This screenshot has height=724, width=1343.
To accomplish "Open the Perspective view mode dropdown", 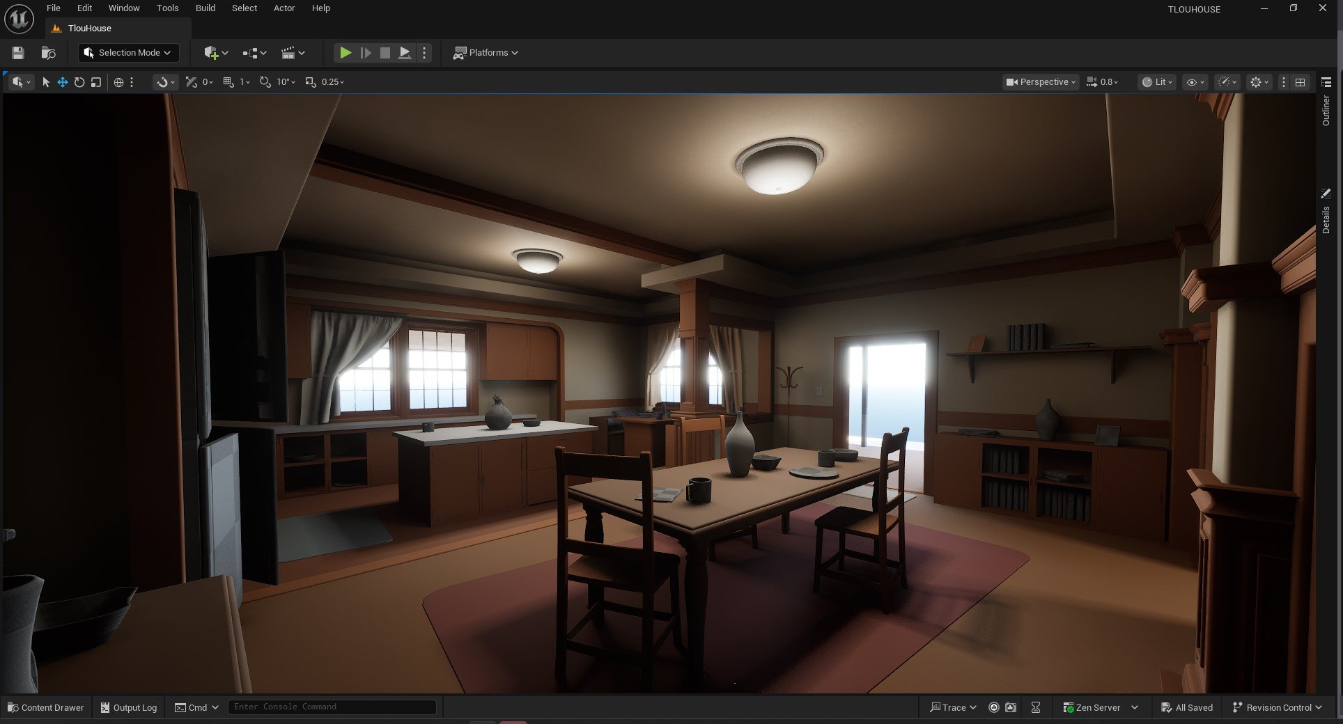I will [x=1041, y=82].
